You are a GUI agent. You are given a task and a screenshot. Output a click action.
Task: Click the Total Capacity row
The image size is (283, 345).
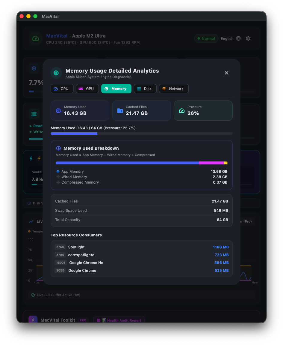(x=141, y=220)
